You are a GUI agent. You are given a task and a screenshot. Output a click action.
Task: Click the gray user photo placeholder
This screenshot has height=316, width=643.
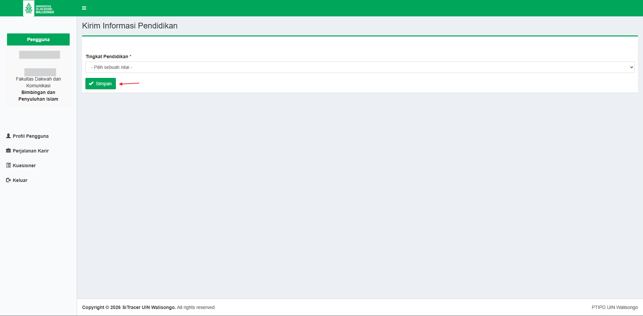pos(40,55)
